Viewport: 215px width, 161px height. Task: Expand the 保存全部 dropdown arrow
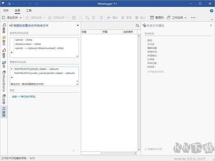click(44, 18)
